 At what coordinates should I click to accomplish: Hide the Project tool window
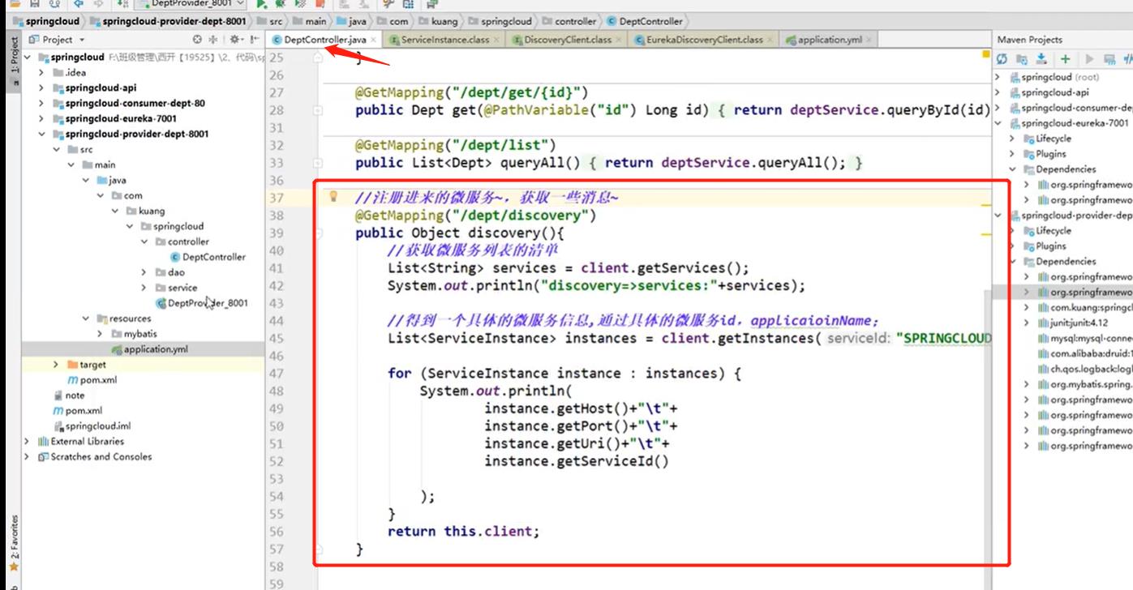[254, 39]
